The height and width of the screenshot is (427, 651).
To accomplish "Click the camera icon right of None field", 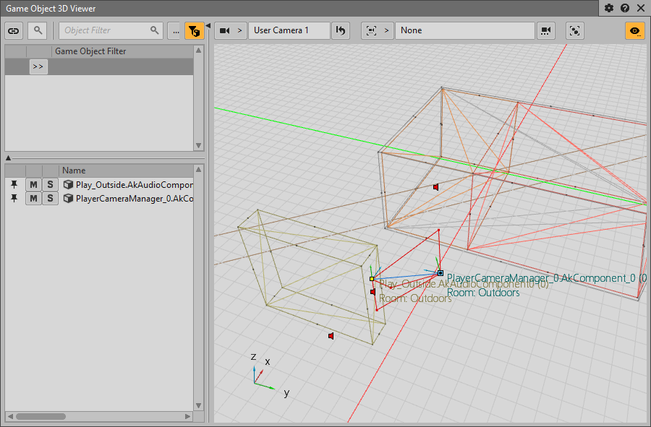I will (x=546, y=30).
